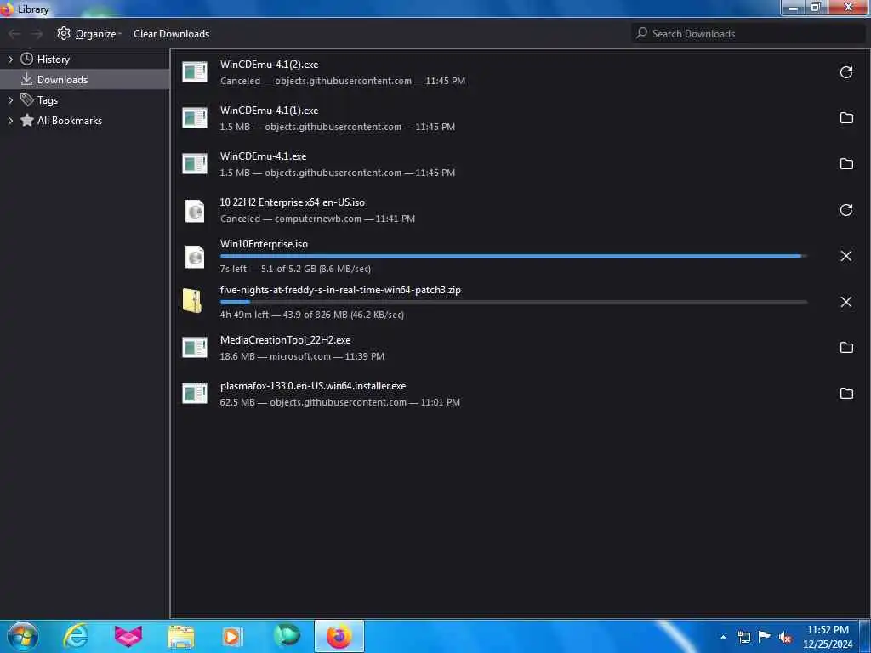Click the plasmafox installer file icon
The image size is (871, 653).
195,394
